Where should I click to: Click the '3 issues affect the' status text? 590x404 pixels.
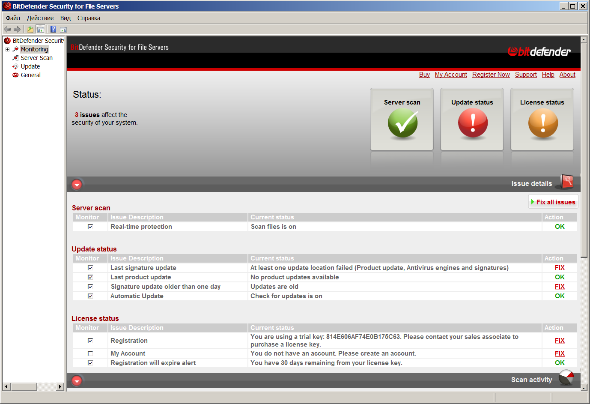coord(101,115)
